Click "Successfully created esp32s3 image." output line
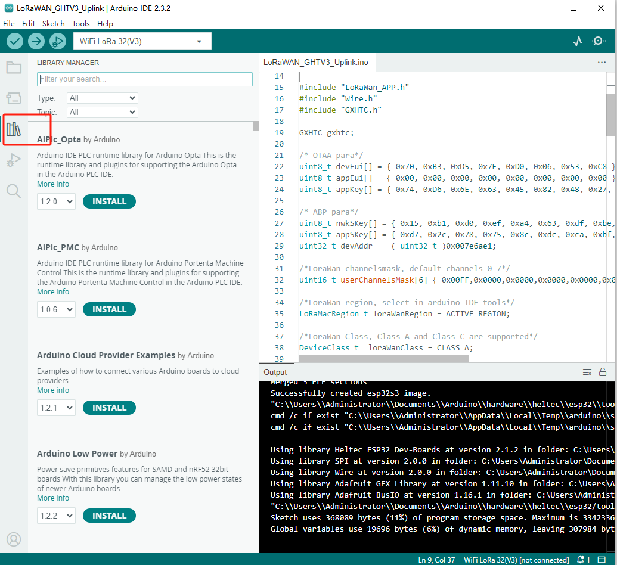The height and width of the screenshot is (565, 617). coord(351,393)
